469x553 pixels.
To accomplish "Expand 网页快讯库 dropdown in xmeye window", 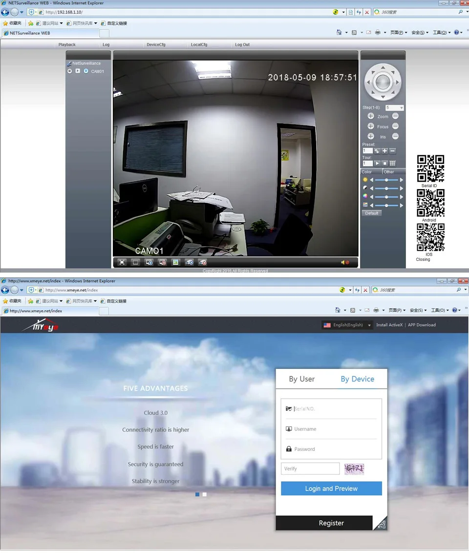I will [x=95, y=301].
